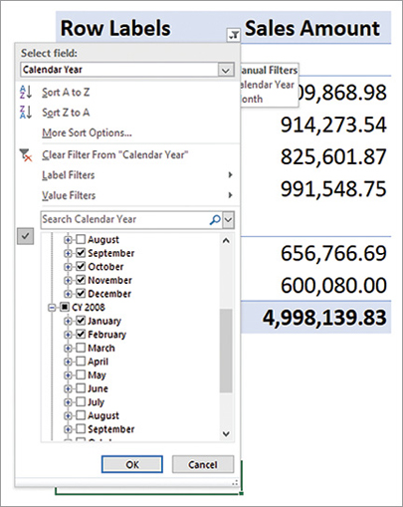Click the Row Labels header text

(x=115, y=28)
